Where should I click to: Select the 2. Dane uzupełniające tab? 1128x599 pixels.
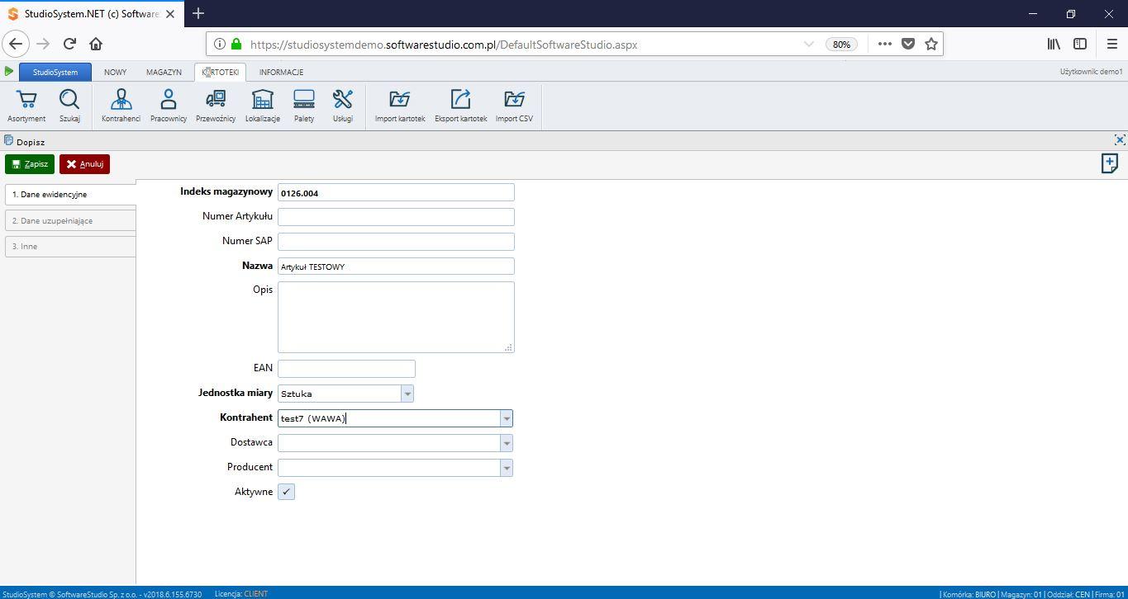coord(70,220)
